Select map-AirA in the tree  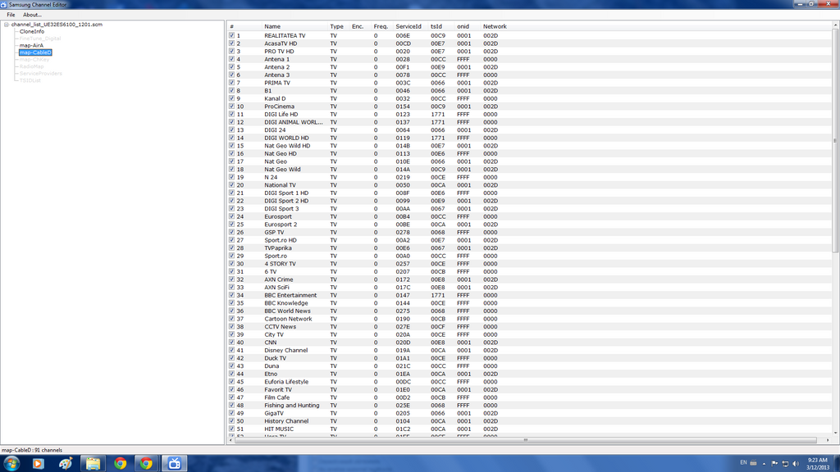coord(31,45)
